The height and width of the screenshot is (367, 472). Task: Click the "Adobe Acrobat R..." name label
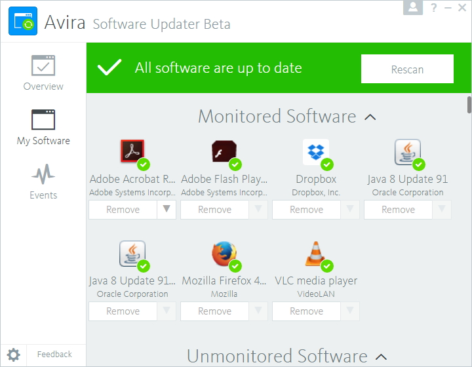[x=132, y=179]
